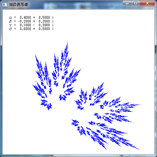Select γ imaginary part 0.3000

pos(44,25)
